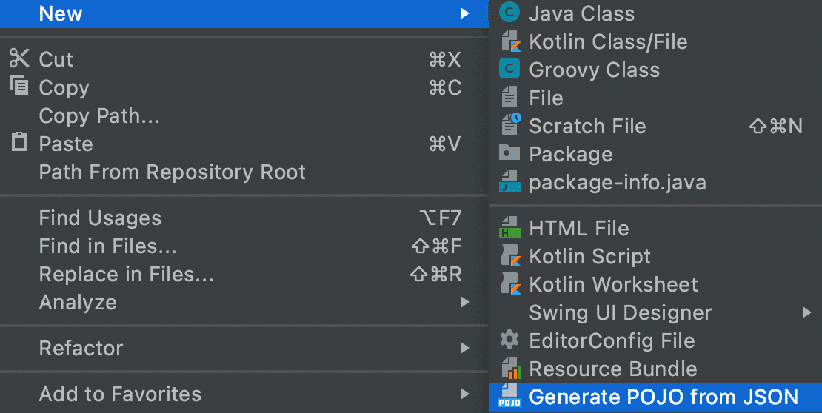This screenshot has height=413, width=822.
Task: Choose Path From Repository Root
Action: point(172,172)
